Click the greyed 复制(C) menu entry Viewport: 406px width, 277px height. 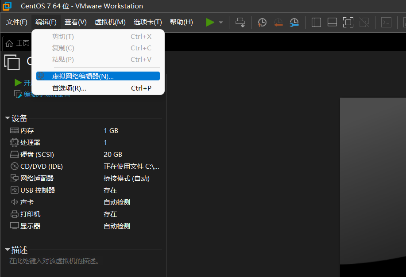pos(98,48)
